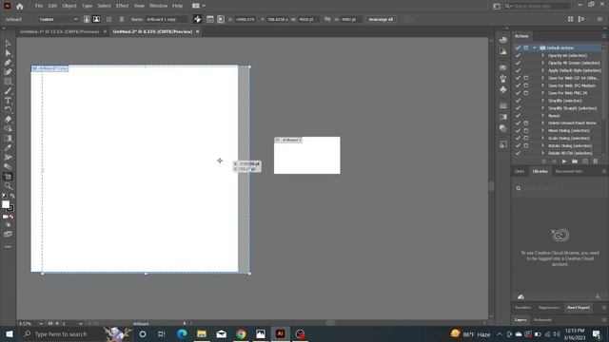Open Microsoft Edge from the taskbar
The height and width of the screenshot is (342, 609).
[182, 333]
